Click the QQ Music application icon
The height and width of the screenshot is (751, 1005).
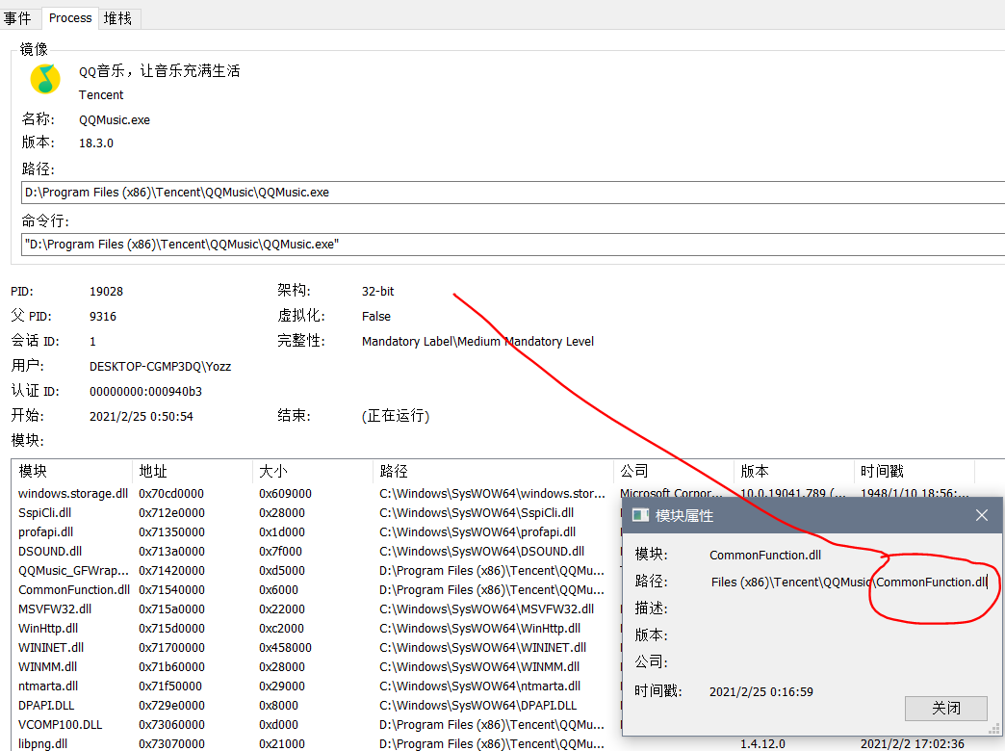[45, 79]
